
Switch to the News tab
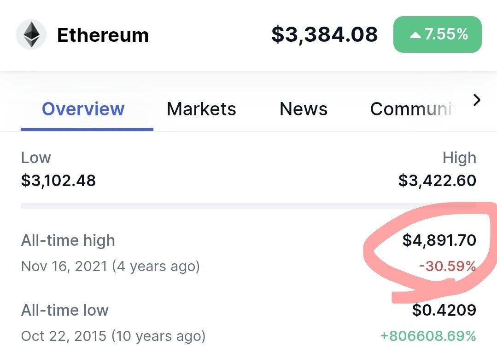304,109
